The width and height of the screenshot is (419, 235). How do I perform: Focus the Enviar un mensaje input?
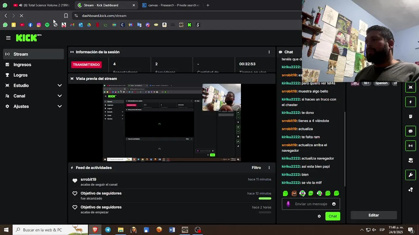coord(311,204)
